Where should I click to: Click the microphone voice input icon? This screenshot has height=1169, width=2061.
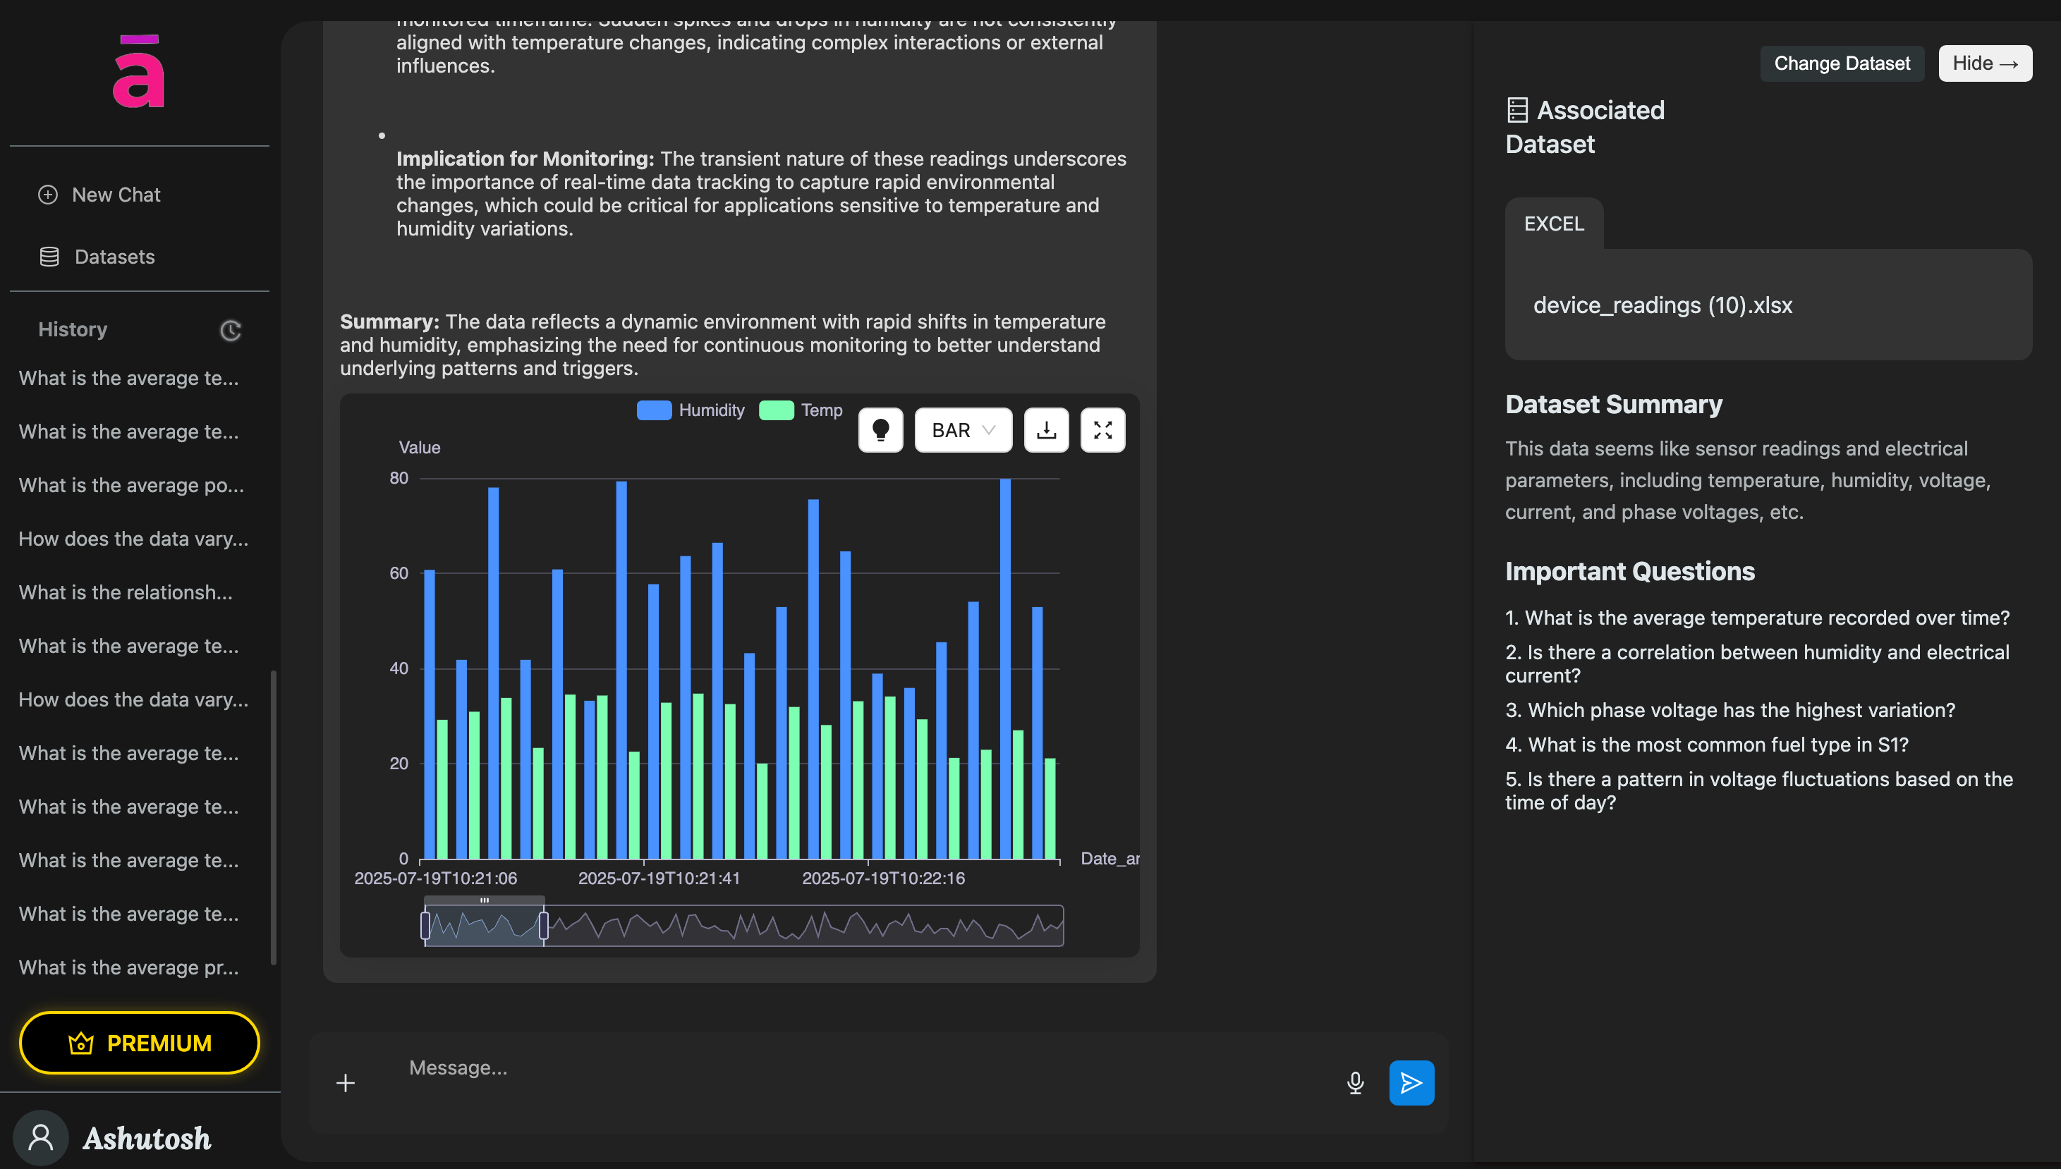click(x=1355, y=1083)
